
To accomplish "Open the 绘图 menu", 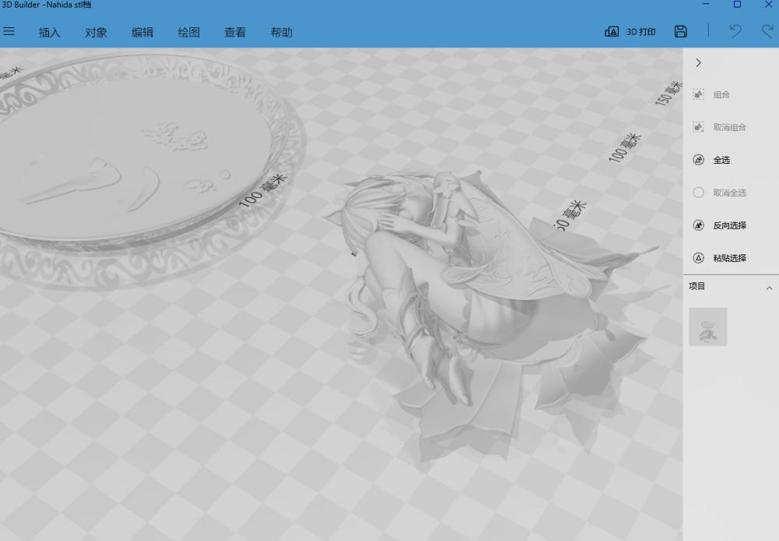I will coord(189,32).
